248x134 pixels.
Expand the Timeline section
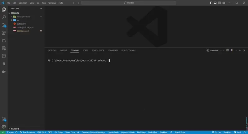(x=26, y=129)
